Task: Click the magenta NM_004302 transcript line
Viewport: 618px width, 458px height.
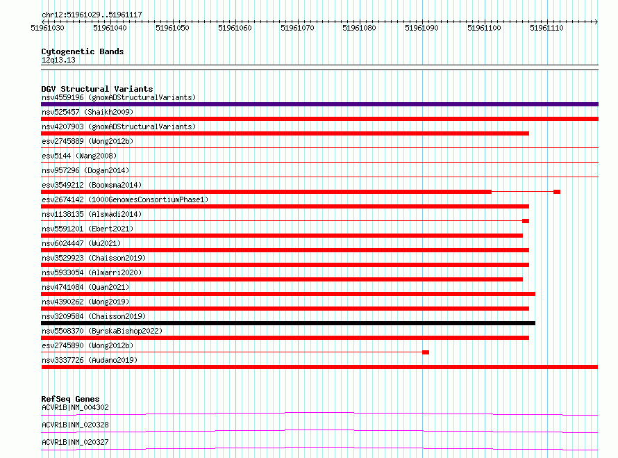Action: tap(319, 414)
